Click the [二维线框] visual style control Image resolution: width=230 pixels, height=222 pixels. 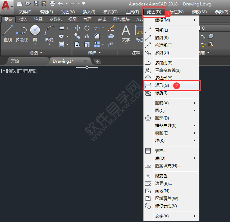pos(27,71)
